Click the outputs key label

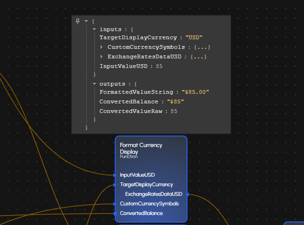click(112, 84)
